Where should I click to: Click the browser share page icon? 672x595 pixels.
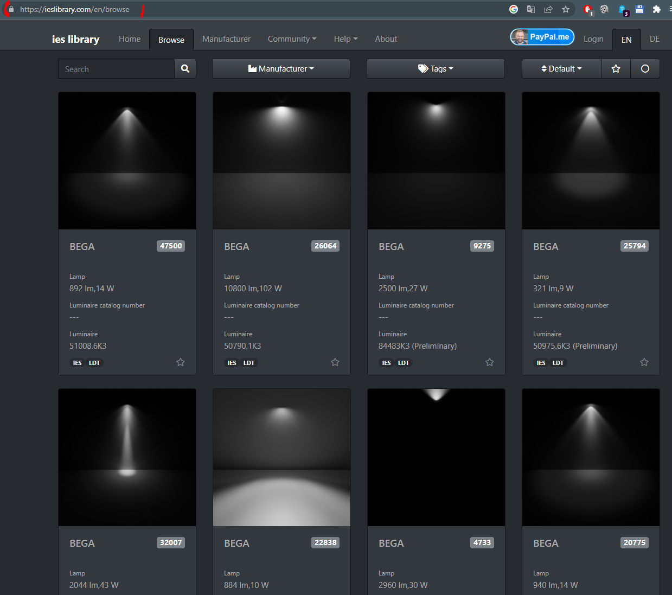[x=548, y=9]
